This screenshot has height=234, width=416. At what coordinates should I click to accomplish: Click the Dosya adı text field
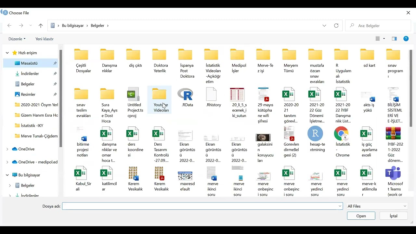202,206
